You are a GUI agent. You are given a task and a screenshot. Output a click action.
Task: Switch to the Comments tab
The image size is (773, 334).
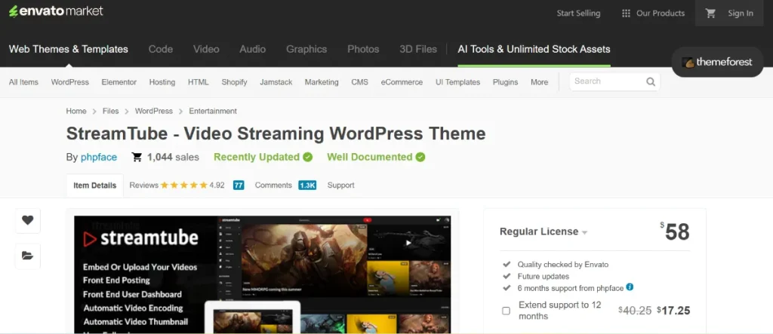pyautogui.click(x=273, y=185)
